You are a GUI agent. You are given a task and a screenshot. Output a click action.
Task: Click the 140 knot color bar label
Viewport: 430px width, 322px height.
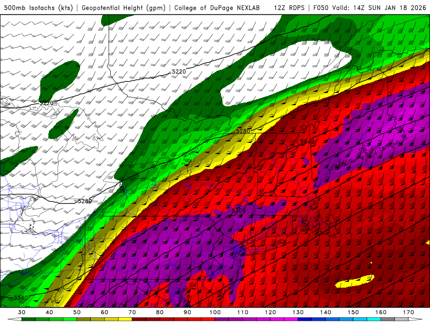click(x=326, y=312)
